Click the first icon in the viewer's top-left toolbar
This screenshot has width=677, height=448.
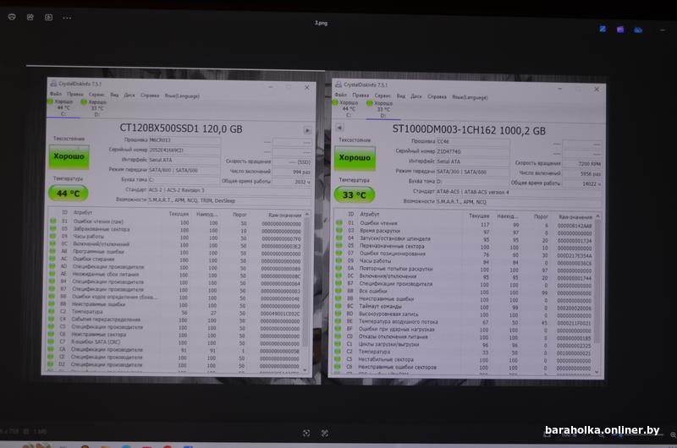12,17
